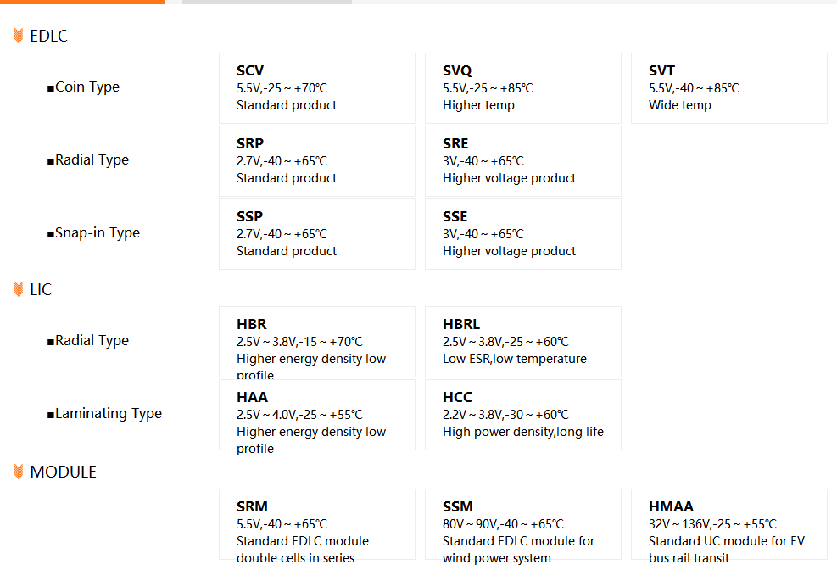Open SRP radial standard product

(x=317, y=161)
